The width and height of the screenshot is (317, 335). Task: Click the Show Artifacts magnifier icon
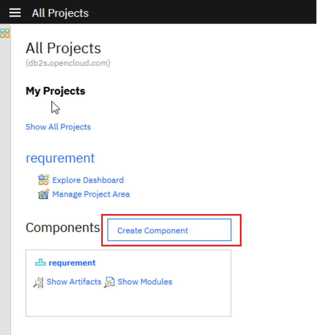pos(38,282)
